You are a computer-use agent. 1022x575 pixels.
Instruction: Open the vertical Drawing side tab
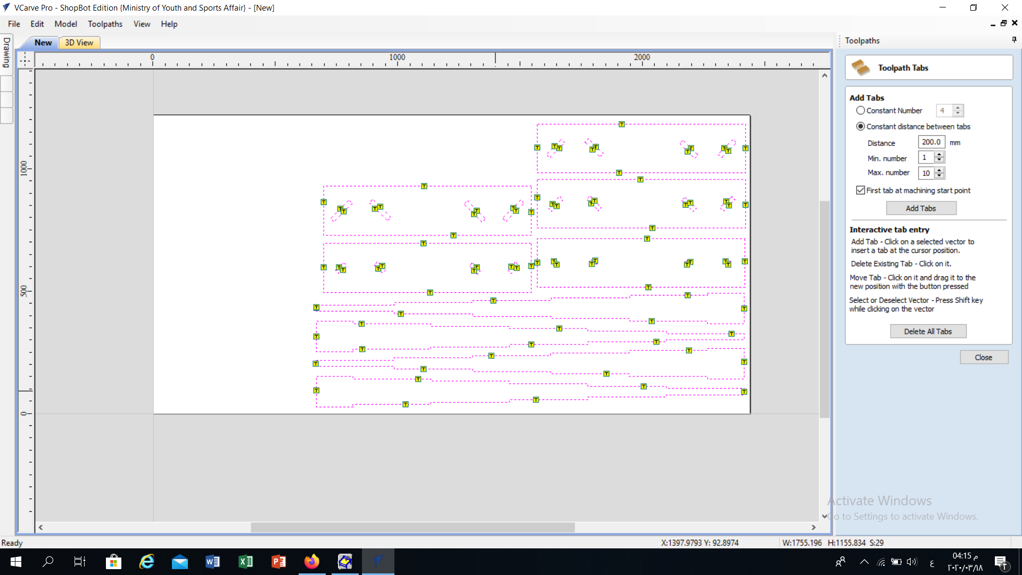point(6,53)
